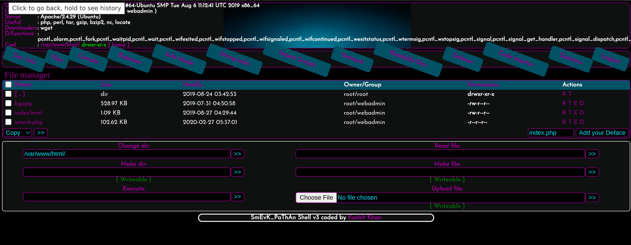Toggle the select-all checkbox in header row

point(9,85)
